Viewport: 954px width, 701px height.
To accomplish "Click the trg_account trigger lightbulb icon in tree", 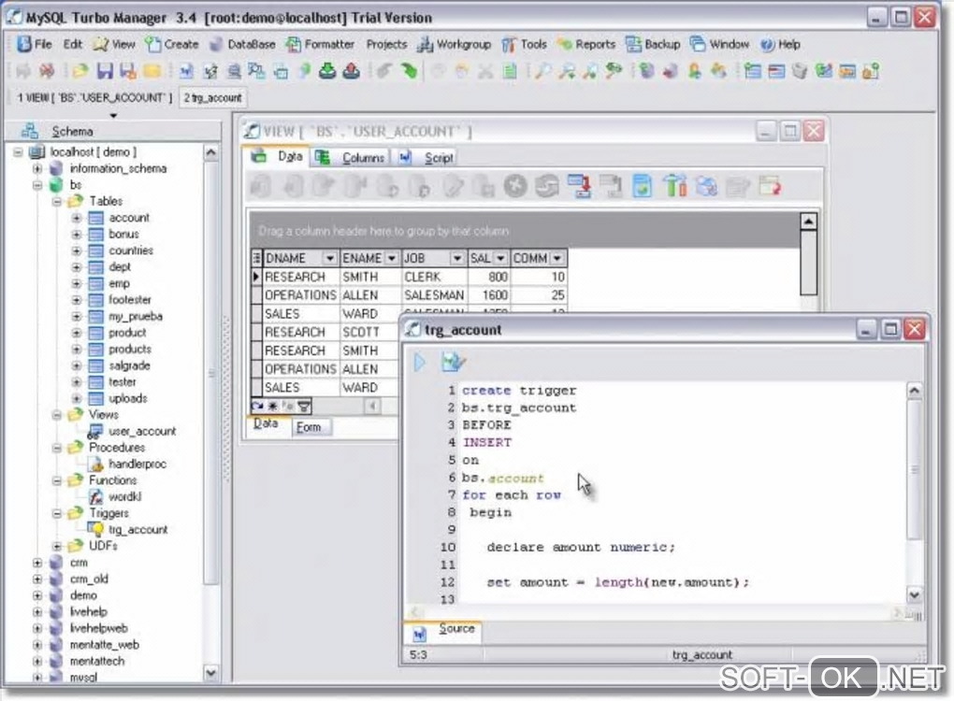I will [x=96, y=530].
